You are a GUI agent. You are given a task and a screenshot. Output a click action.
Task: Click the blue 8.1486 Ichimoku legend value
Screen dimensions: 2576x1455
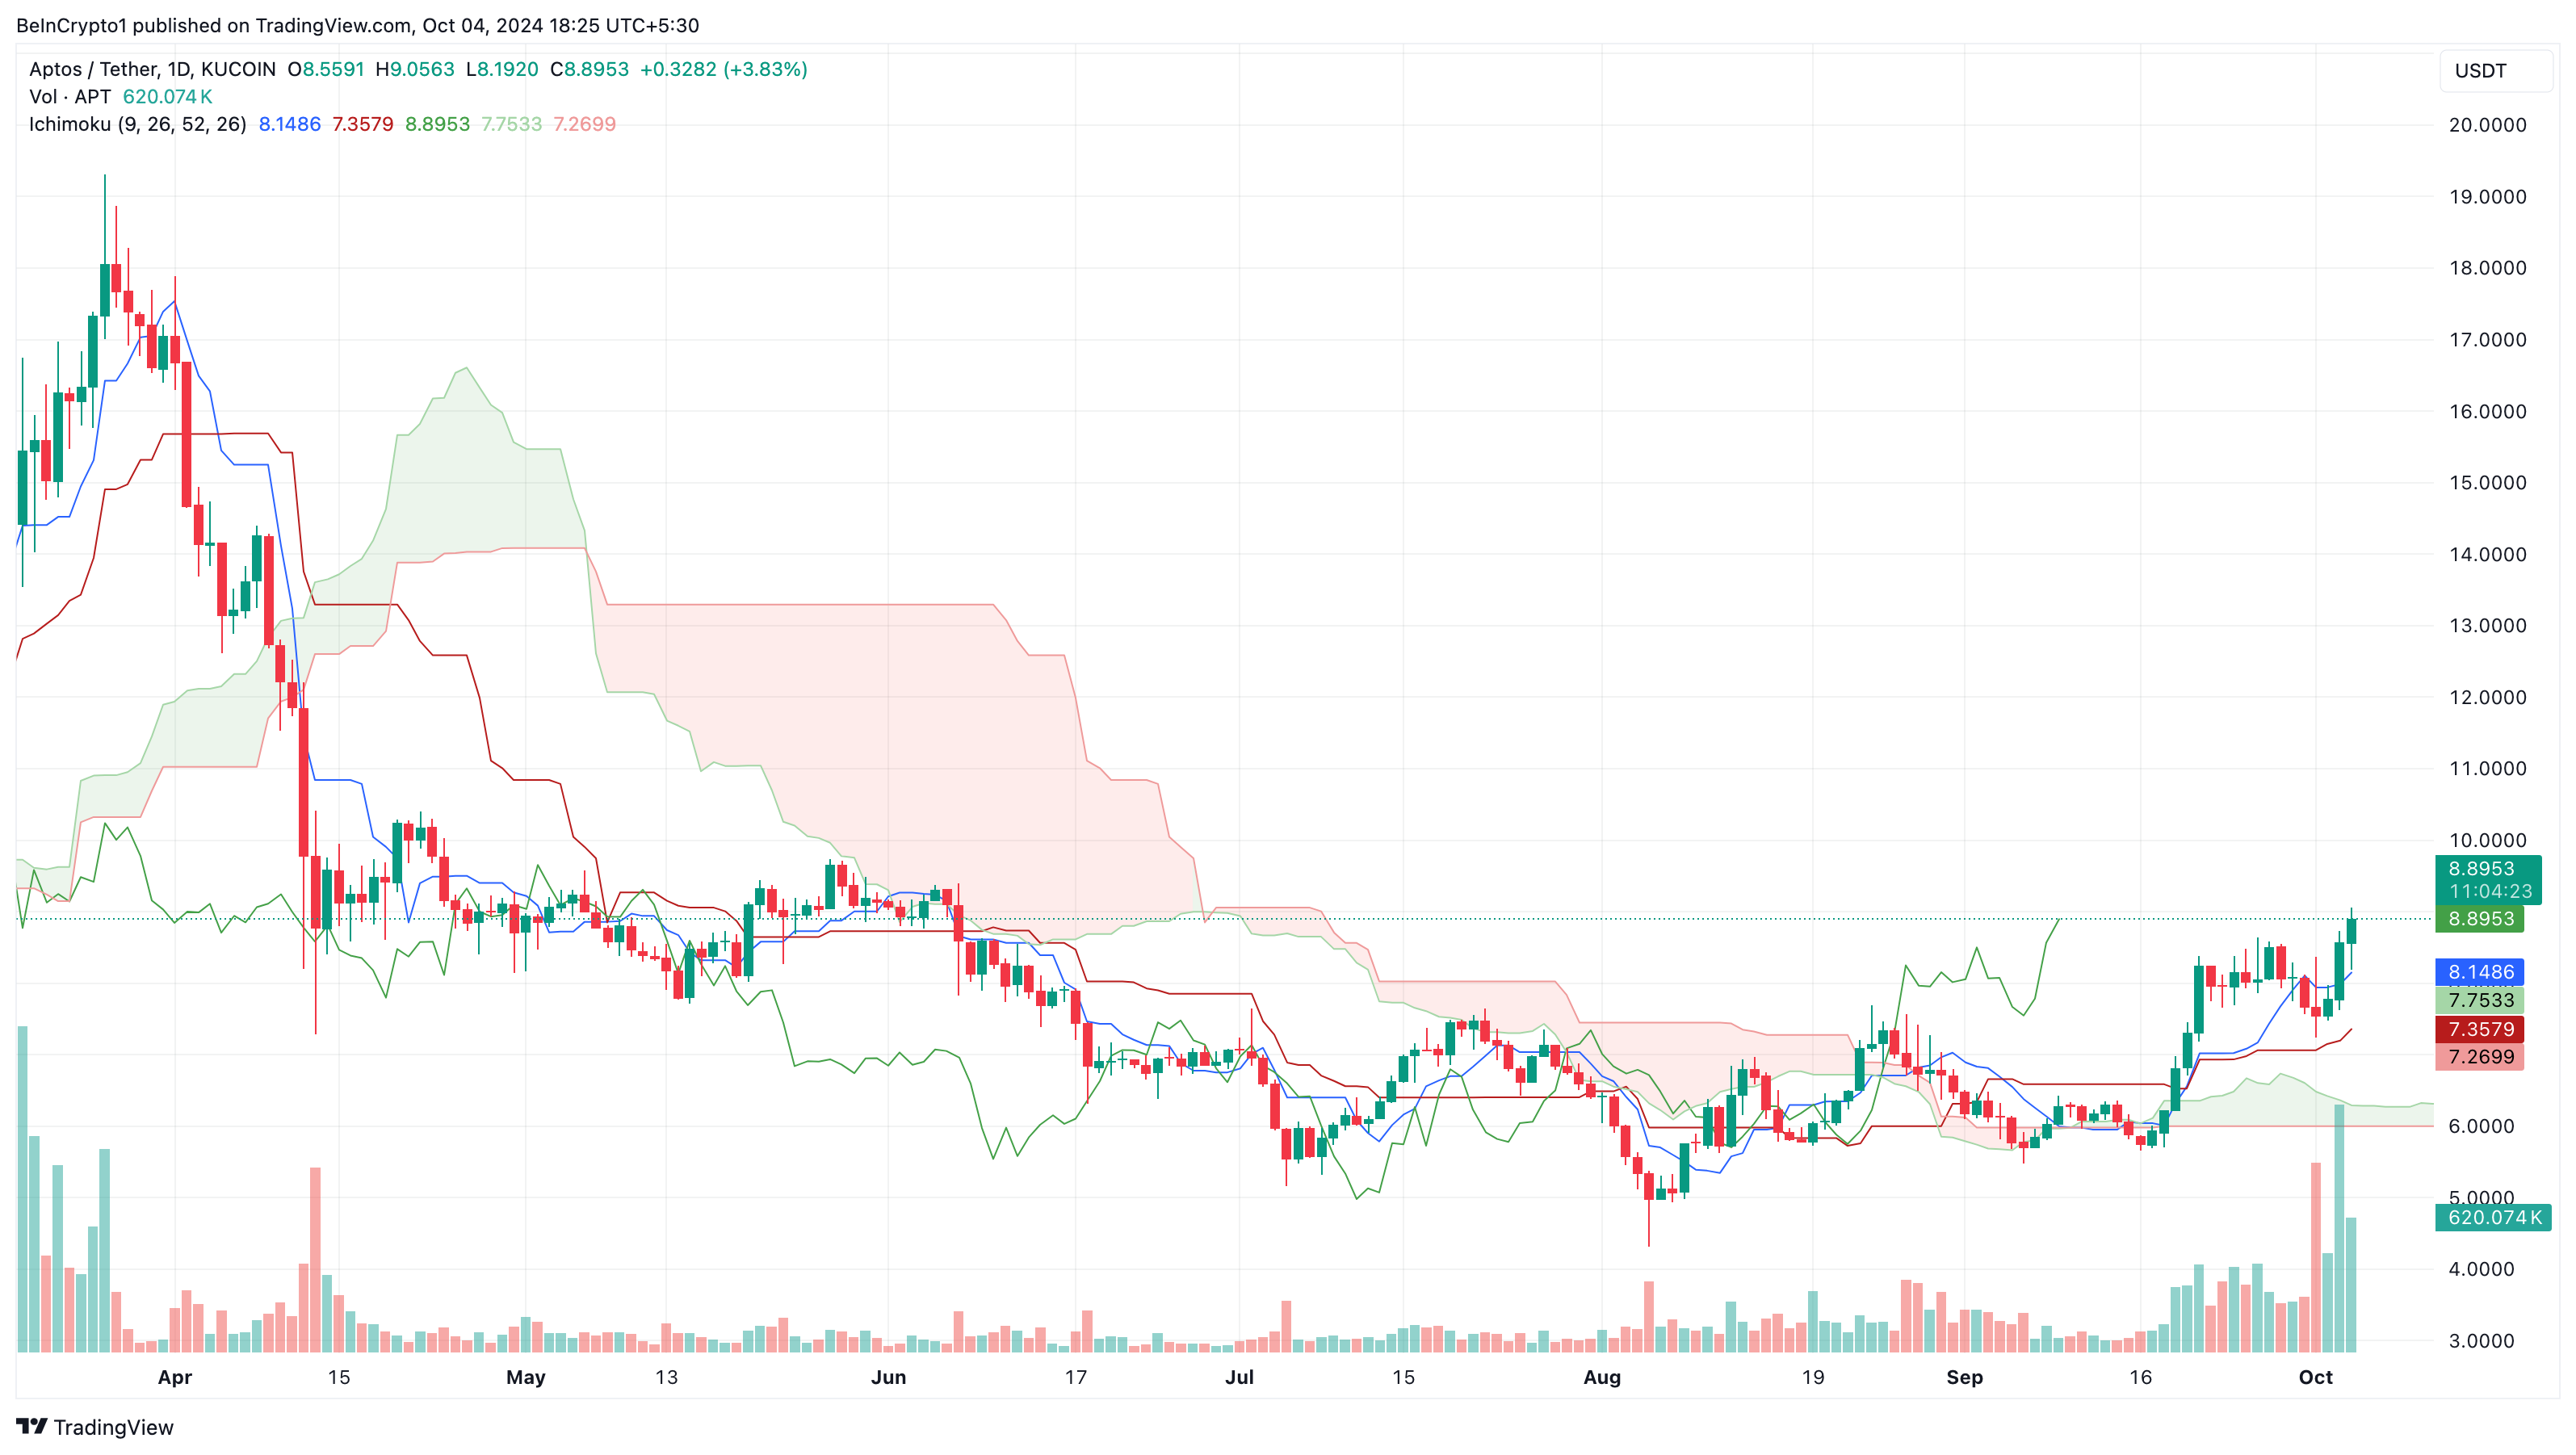[289, 124]
